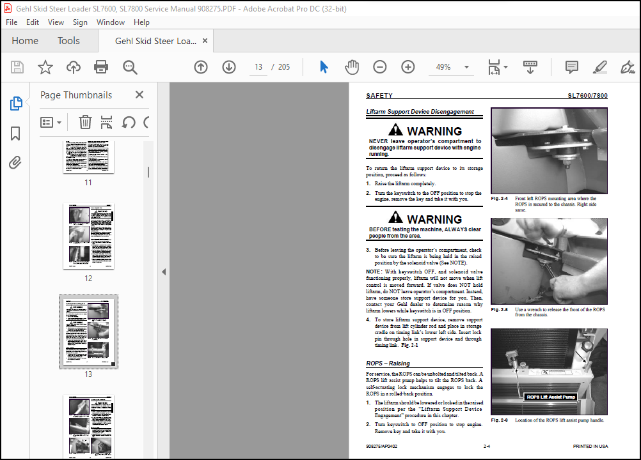The image size is (641, 460).
Task: Click the page number field showing 13
Action: pyautogui.click(x=258, y=67)
